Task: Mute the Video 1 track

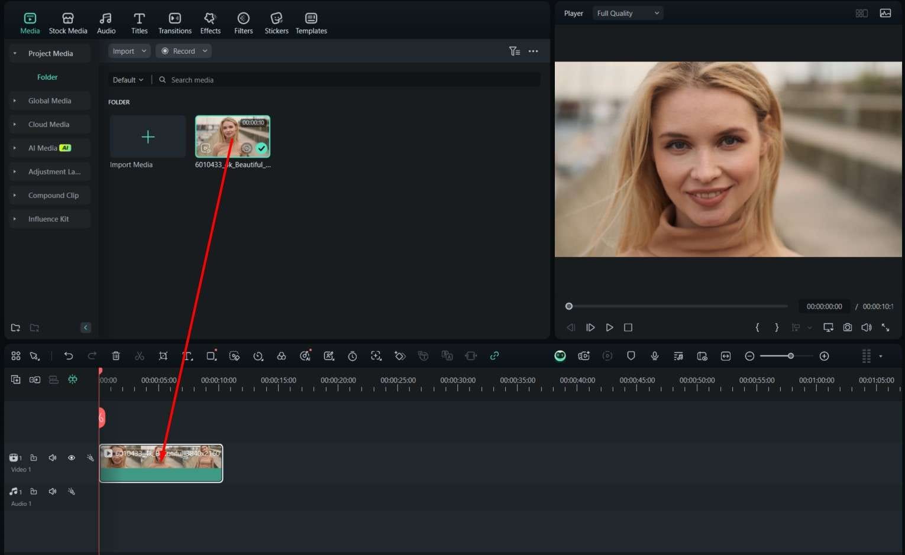Action: click(53, 458)
